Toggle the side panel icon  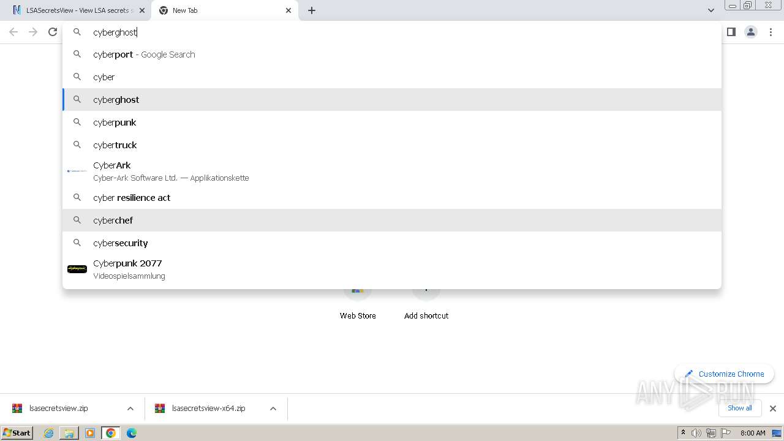pos(731,32)
